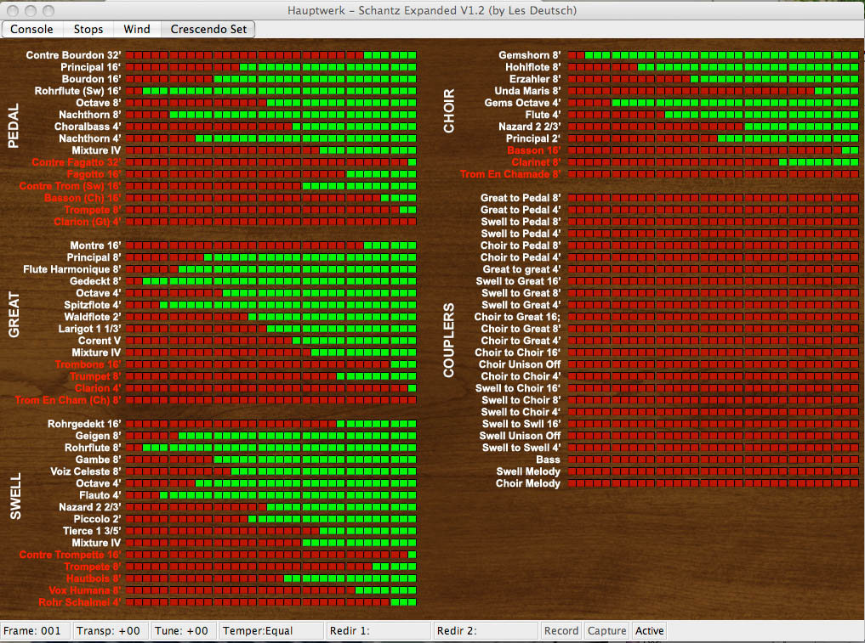Select the Wind tab
The image size is (865, 643).
tap(137, 29)
